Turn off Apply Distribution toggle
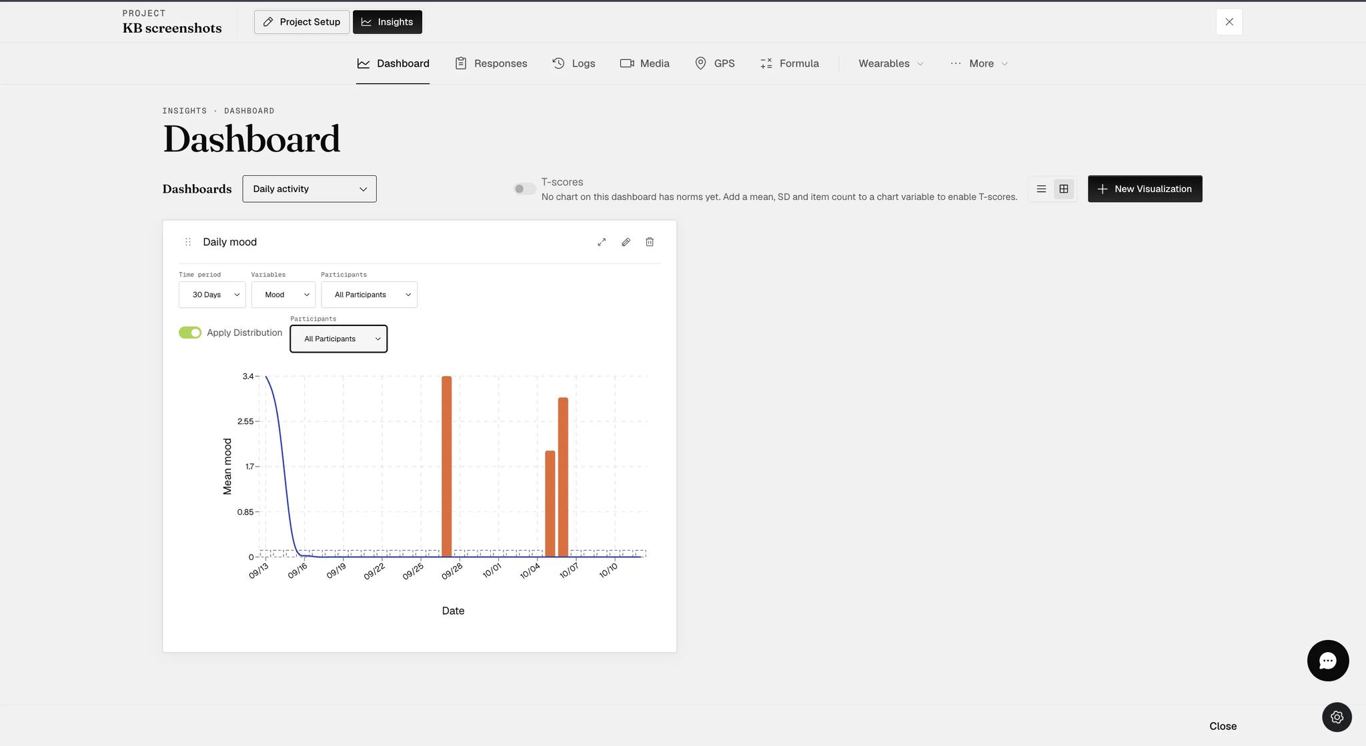1366x746 pixels. (x=190, y=333)
